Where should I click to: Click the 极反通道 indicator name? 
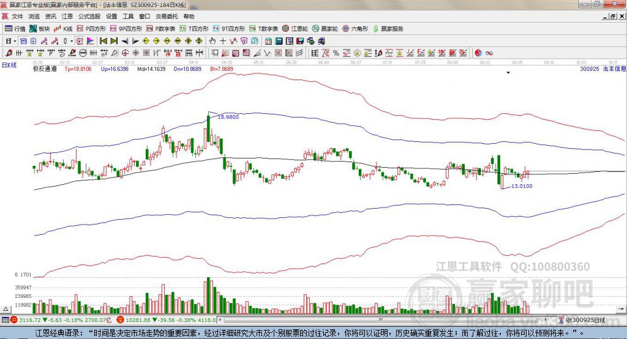(45, 69)
